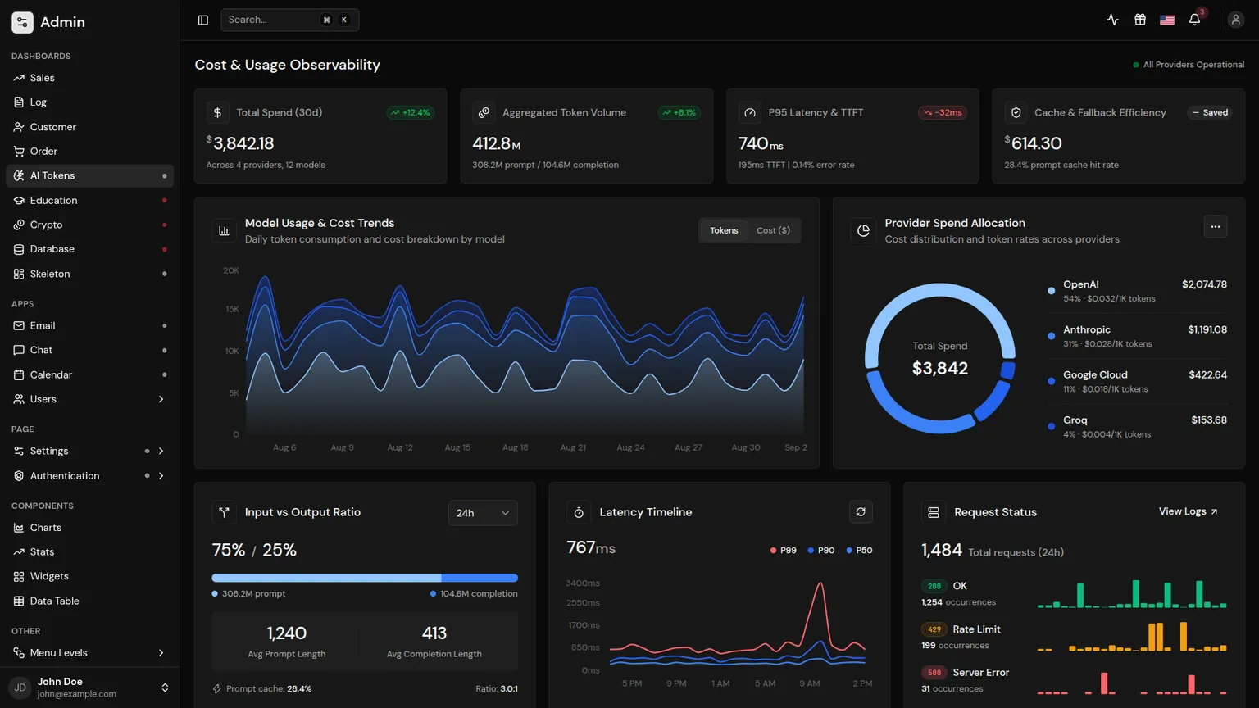Click the Log document icon in sidebar
This screenshot has height=708, width=1259.
tap(19, 102)
